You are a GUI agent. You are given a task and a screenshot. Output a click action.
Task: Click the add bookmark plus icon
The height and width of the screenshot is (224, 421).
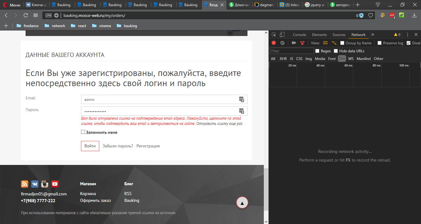(x=6, y=26)
